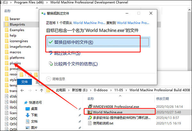
Task: Click 2020/11/5 16:19 date cell
Action: tap(169, 123)
